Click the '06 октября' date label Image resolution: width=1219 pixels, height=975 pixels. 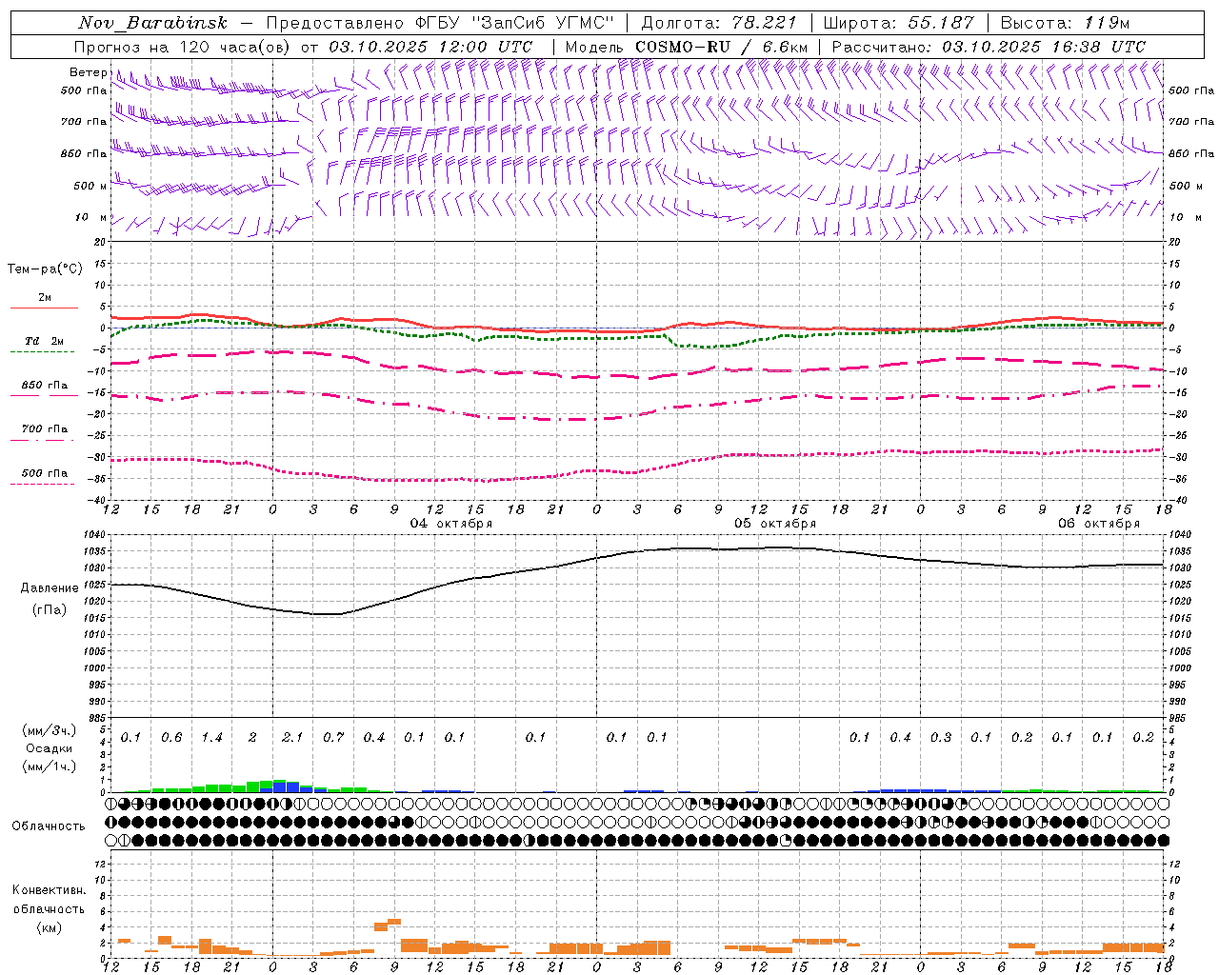1099,524
